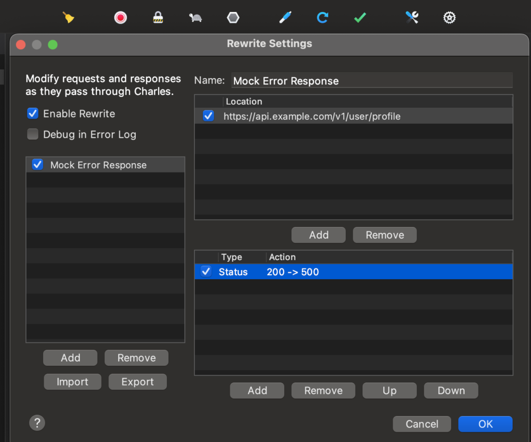Viewport: 531px width, 442px height.
Task: Select the pen Compose icon
Action: click(x=285, y=18)
